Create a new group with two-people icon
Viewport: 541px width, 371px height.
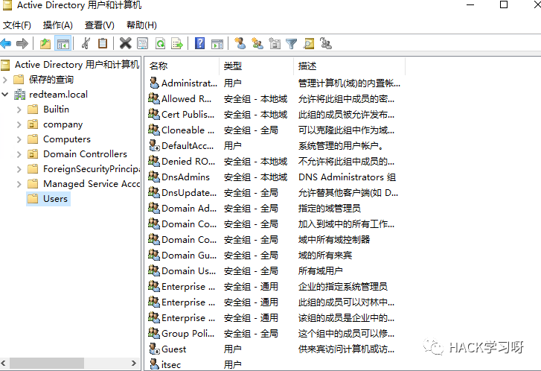tap(257, 43)
